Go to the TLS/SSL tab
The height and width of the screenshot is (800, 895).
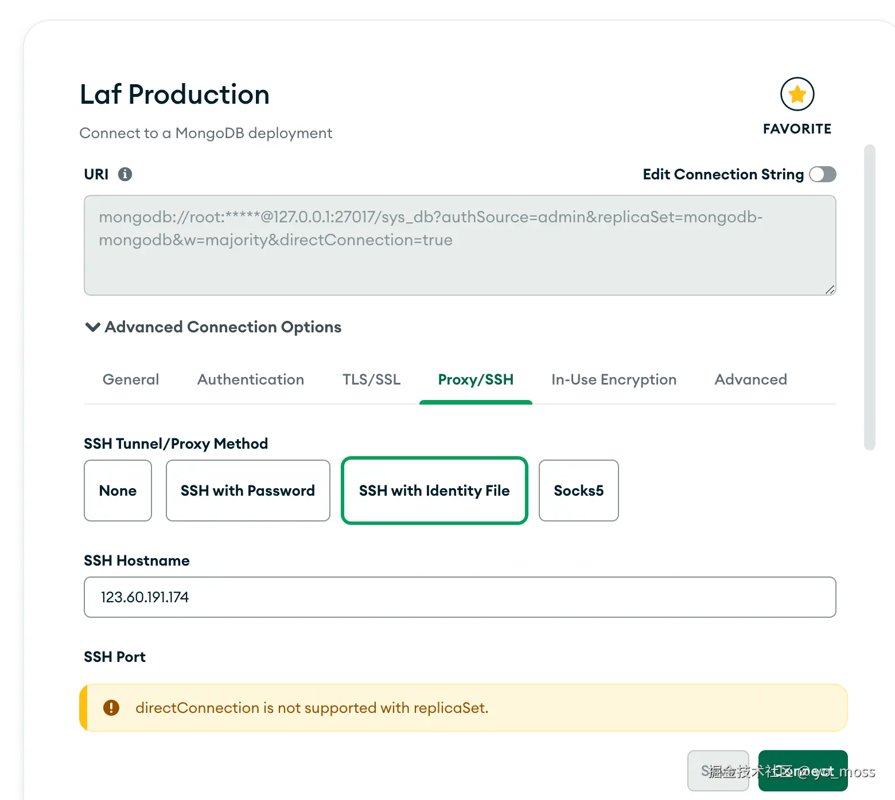click(371, 379)
